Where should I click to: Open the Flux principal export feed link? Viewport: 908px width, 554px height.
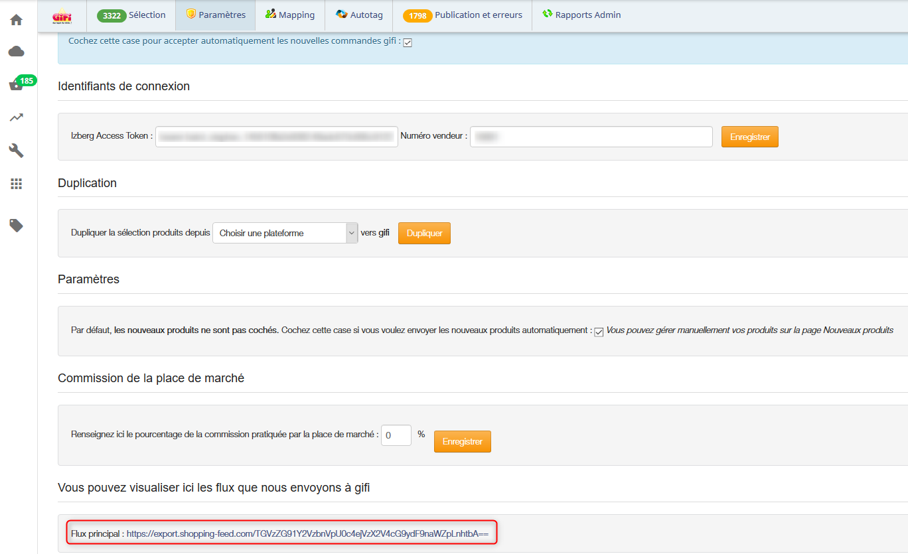coord(308,533)
